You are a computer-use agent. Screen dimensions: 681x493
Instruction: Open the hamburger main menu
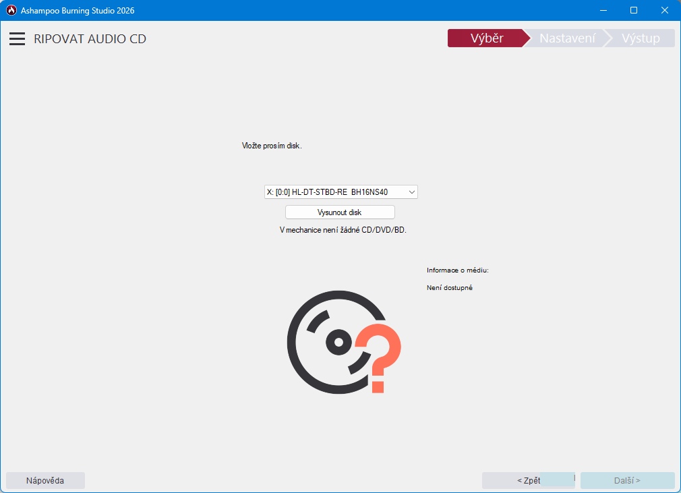coord(17,39)
